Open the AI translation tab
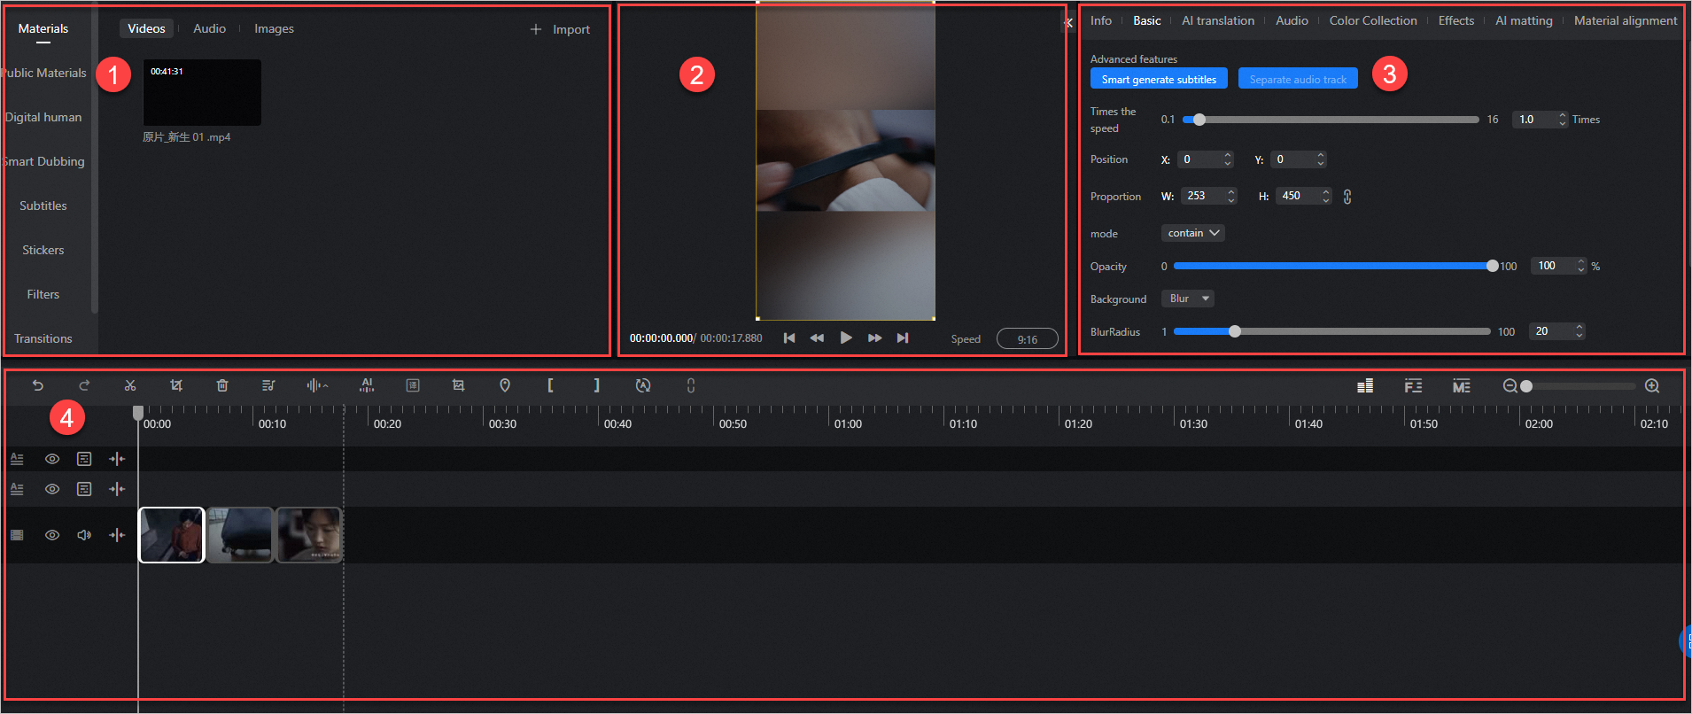The width and height of the screenshot is (1692, 714). [1218, 20]
